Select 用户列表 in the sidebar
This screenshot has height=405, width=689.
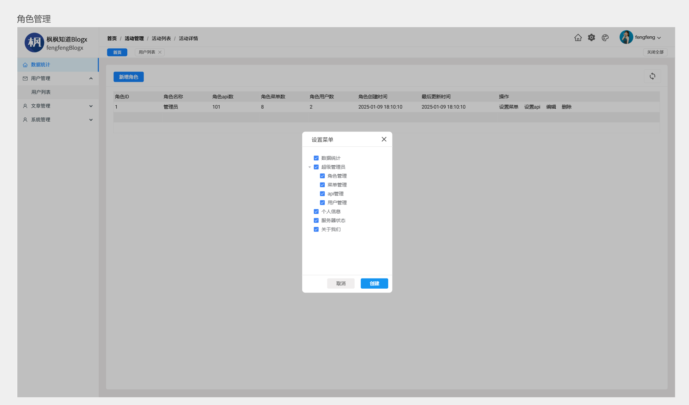41,92
